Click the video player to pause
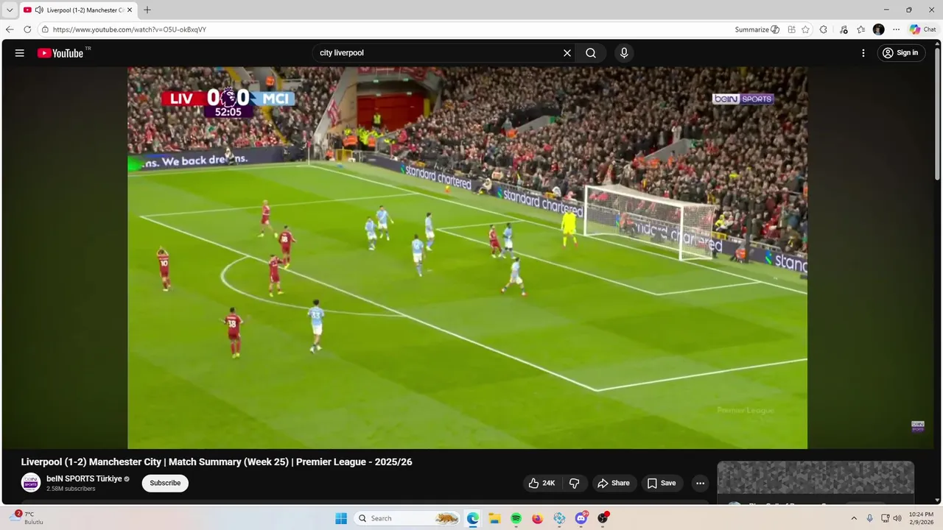Screen dimensions: 943x530 (467, 258)
